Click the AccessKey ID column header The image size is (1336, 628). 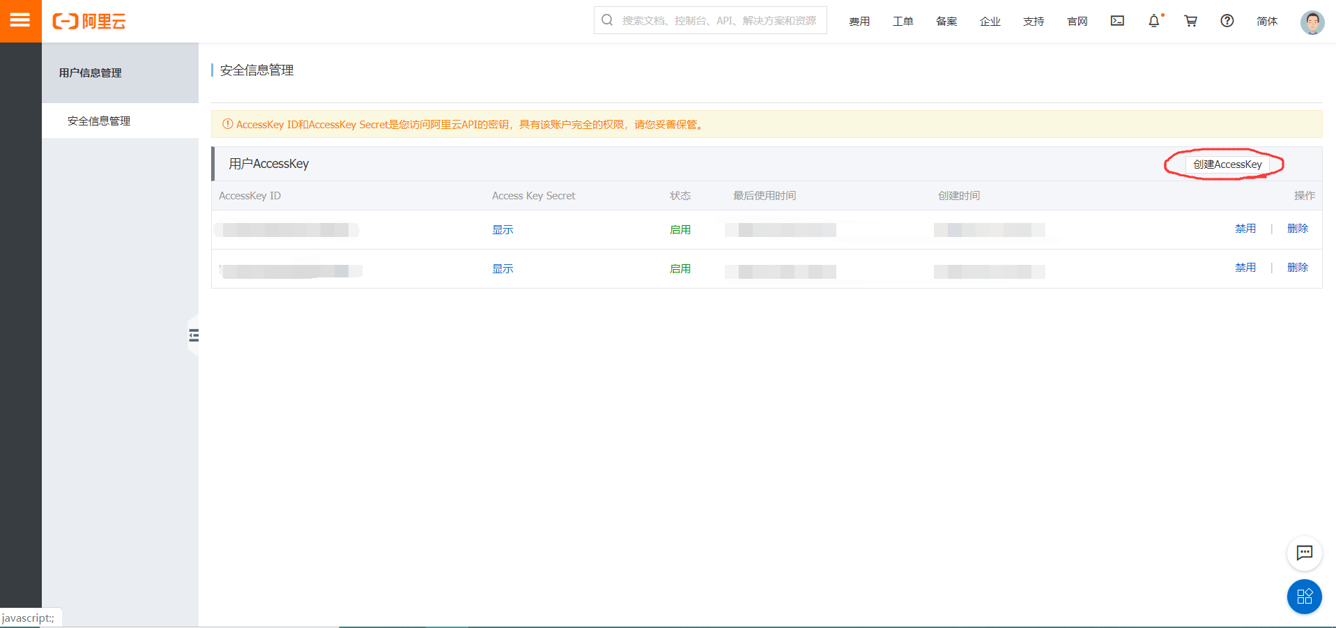[249, 196]
